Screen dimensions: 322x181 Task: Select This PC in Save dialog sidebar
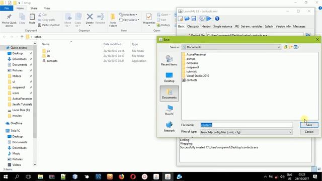click(x=169, y=110)
